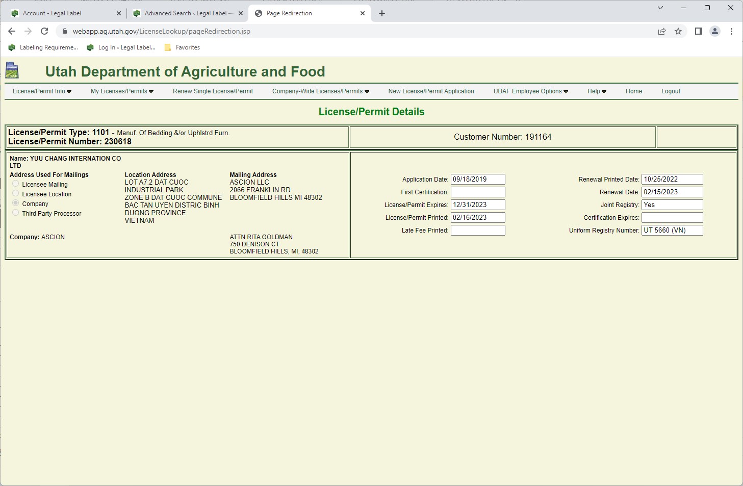The height and width of the screenshot is (486, 743).
Task: Expand the Help menu
Action: tap(597, 91)
